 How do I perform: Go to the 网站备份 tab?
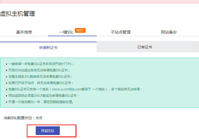pos(169,32)
